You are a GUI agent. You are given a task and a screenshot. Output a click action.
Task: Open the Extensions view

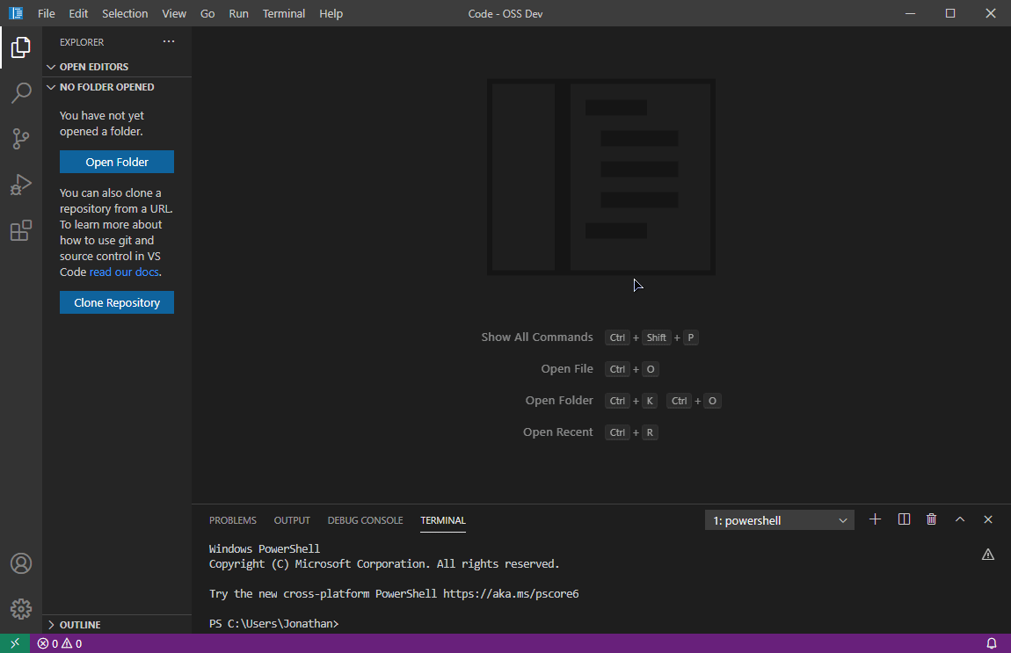point(21,230)
